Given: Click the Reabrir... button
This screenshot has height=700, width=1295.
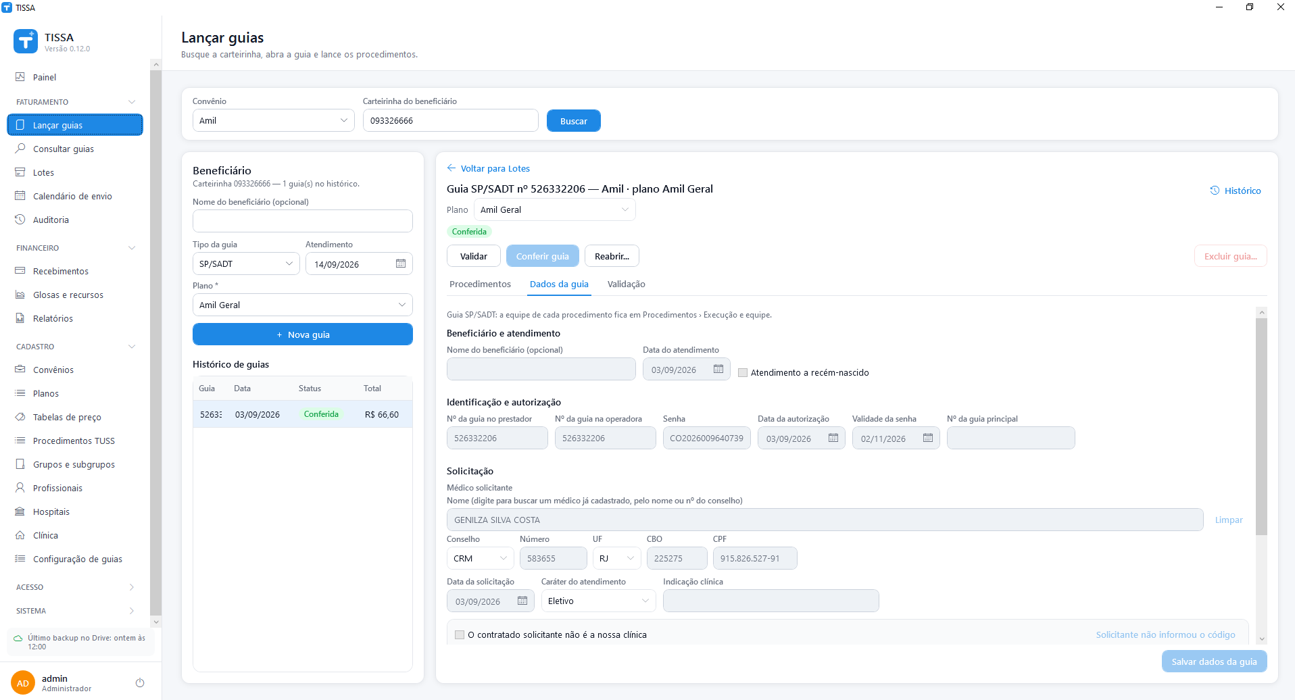Looking at the screenshot, I should click(612, 256).
